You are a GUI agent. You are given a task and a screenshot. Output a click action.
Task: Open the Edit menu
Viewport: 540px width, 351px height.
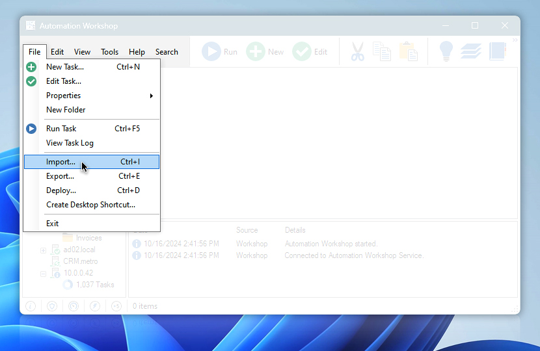pyautogui.click(x=57, y=52)
